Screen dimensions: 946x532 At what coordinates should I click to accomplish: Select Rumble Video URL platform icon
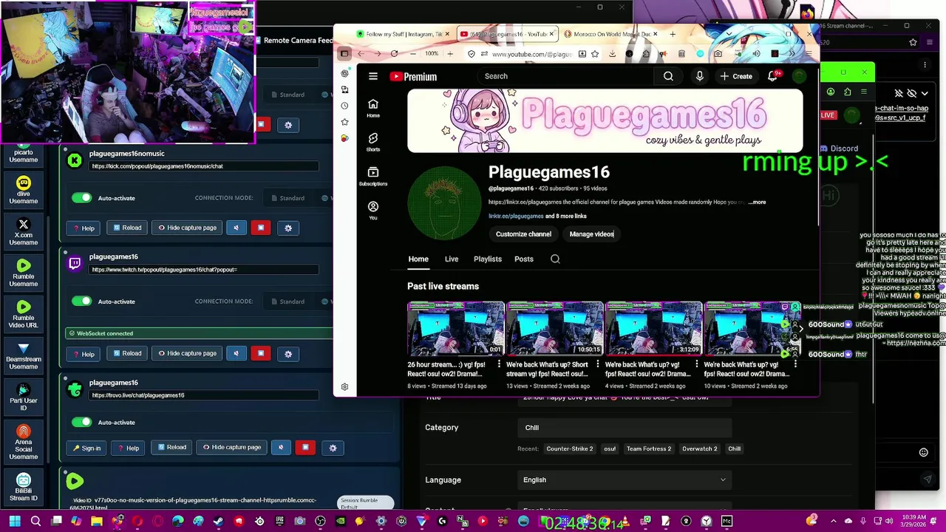24,314
